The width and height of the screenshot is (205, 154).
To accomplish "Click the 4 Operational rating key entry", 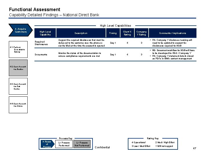I will (x=139, y=142).
